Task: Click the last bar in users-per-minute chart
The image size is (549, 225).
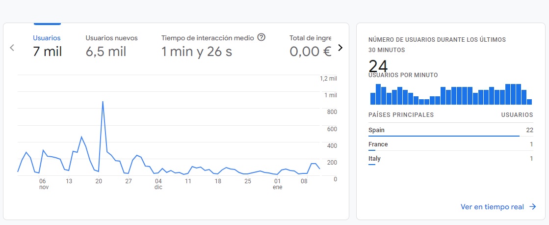Action: tap(529, 102)
